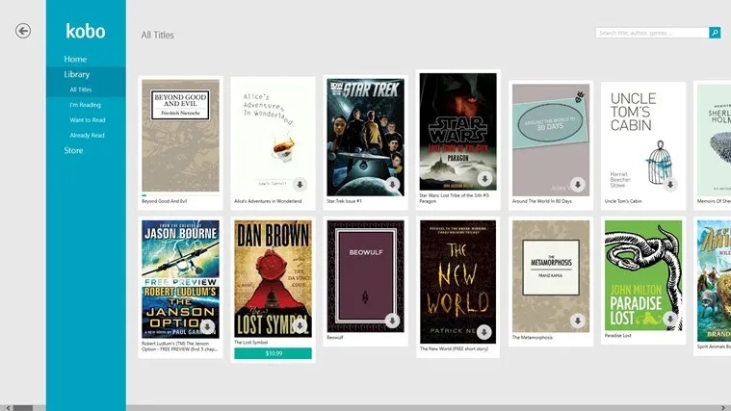Show the I'm Reading list
731x411 pixels.
[86, 105]
